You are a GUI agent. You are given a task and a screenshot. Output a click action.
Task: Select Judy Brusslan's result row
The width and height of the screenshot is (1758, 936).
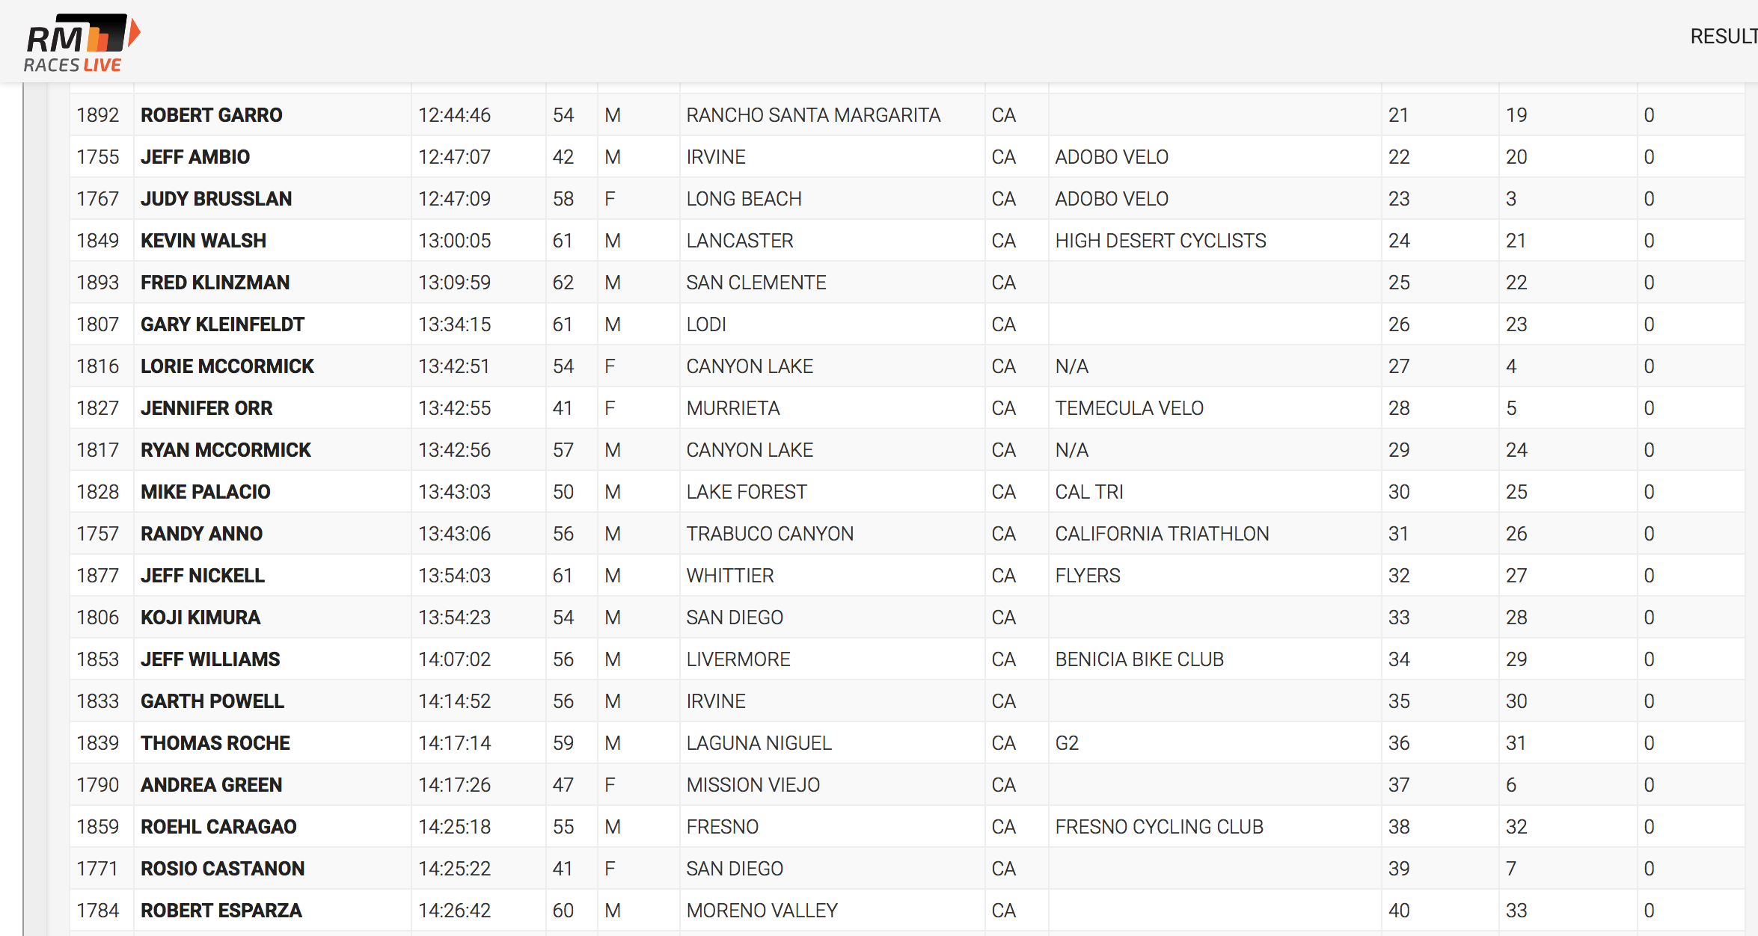click(x=215, y=199)
